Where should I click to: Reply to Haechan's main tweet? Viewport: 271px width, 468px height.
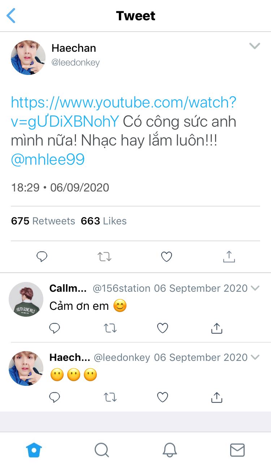[x=42, y=257]
